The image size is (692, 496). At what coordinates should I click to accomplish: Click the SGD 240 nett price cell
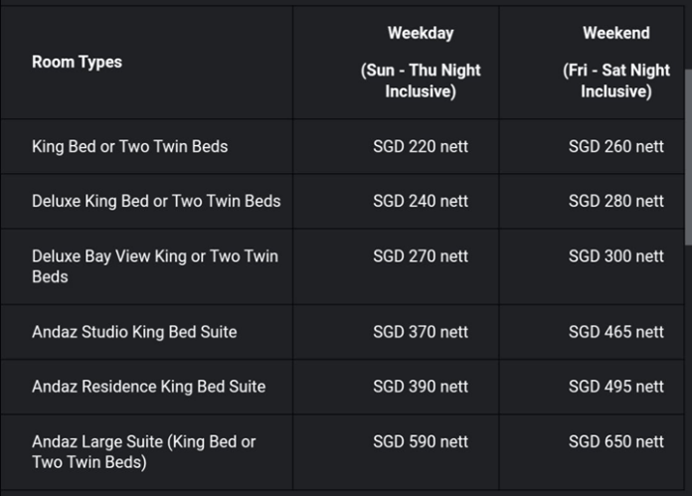(421, 201)
